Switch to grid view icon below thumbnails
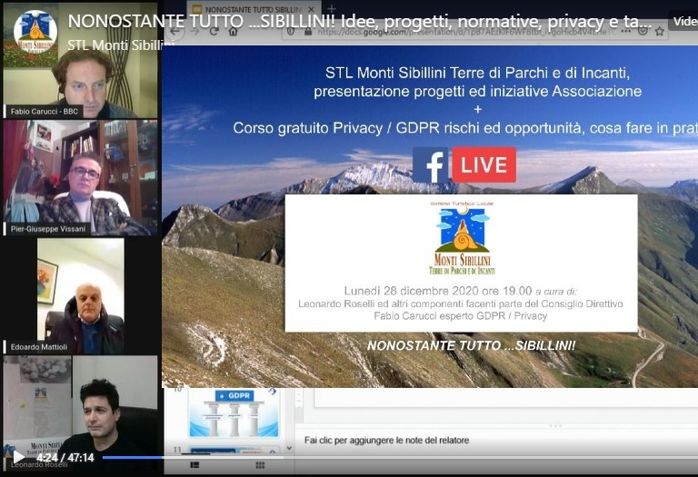 pos(260,464)
